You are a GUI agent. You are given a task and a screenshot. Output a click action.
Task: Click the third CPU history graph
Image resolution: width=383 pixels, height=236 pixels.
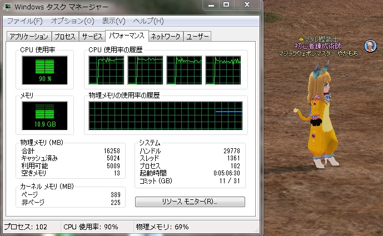[184, 71]
